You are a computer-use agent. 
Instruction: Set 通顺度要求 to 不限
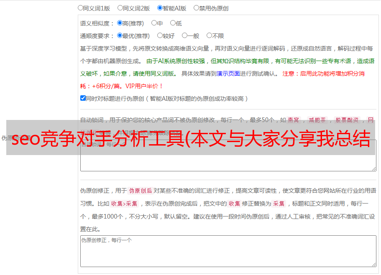coord(209,36)
